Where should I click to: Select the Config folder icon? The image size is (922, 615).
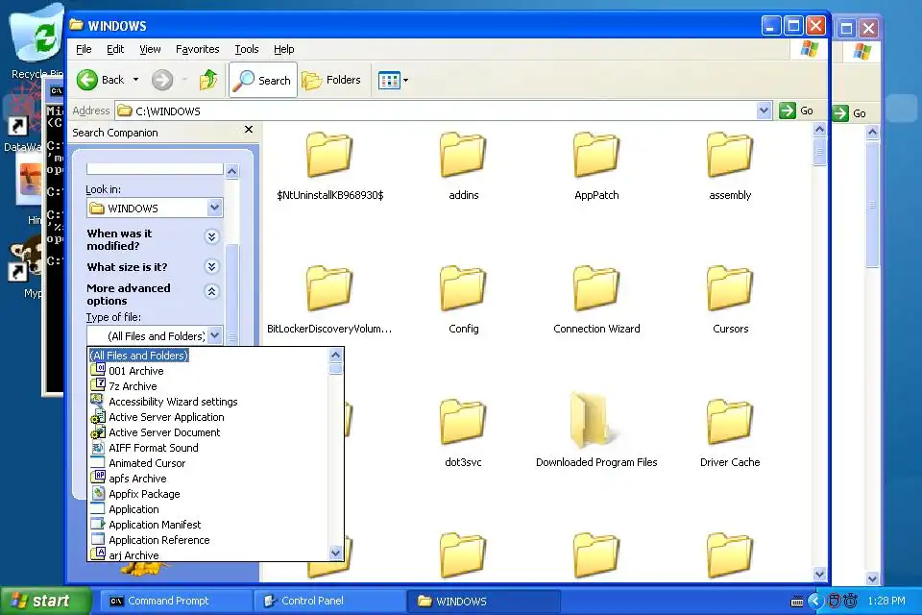tap(463, 287)
